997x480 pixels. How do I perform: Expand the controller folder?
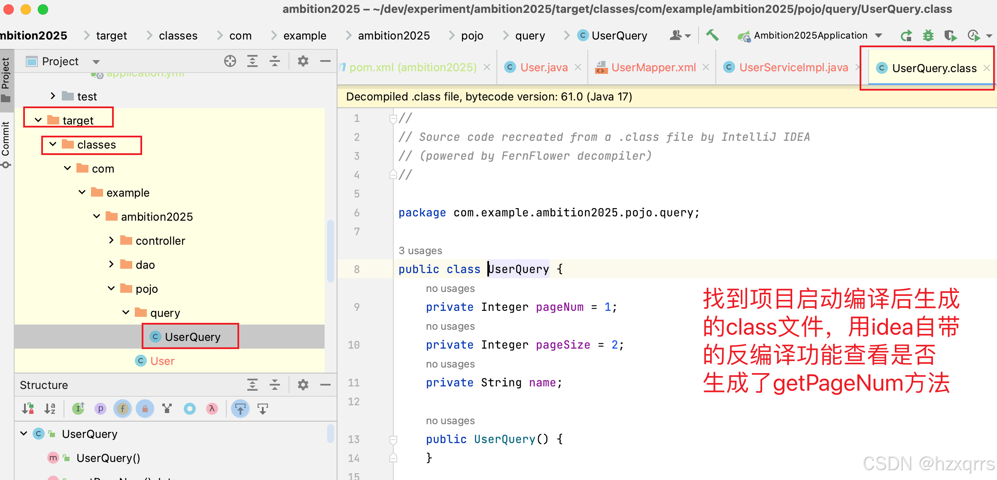pyautogui.click(x=111, y=240)
